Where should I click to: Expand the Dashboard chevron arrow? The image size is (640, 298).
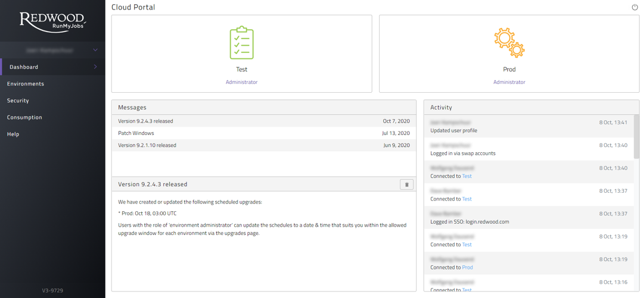tap(95, 67)
